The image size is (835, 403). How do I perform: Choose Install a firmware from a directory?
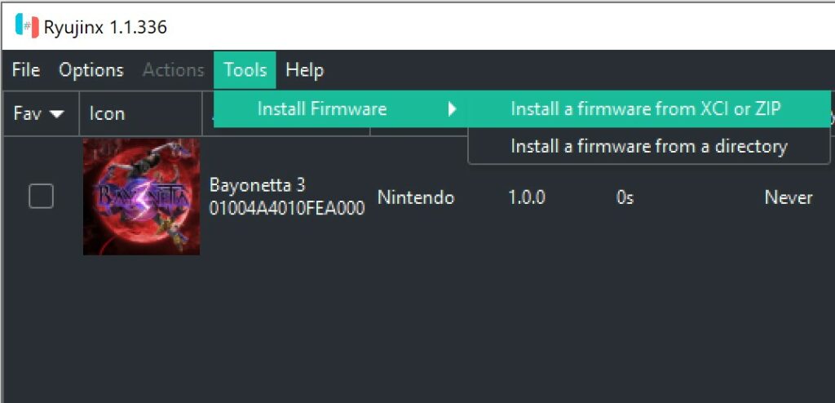(649, 146)
